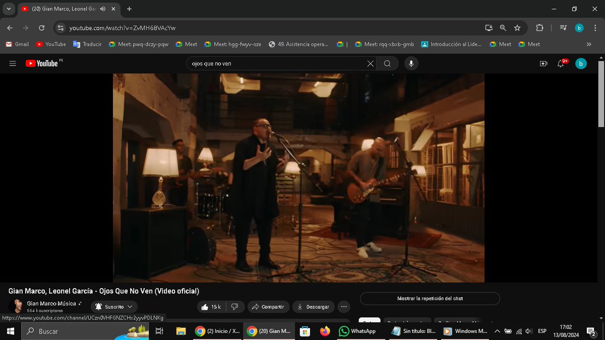This screenshot has width=605, height=340.
Task: Open Chrome extensions puzzle icon
Action: click(539, 28)
